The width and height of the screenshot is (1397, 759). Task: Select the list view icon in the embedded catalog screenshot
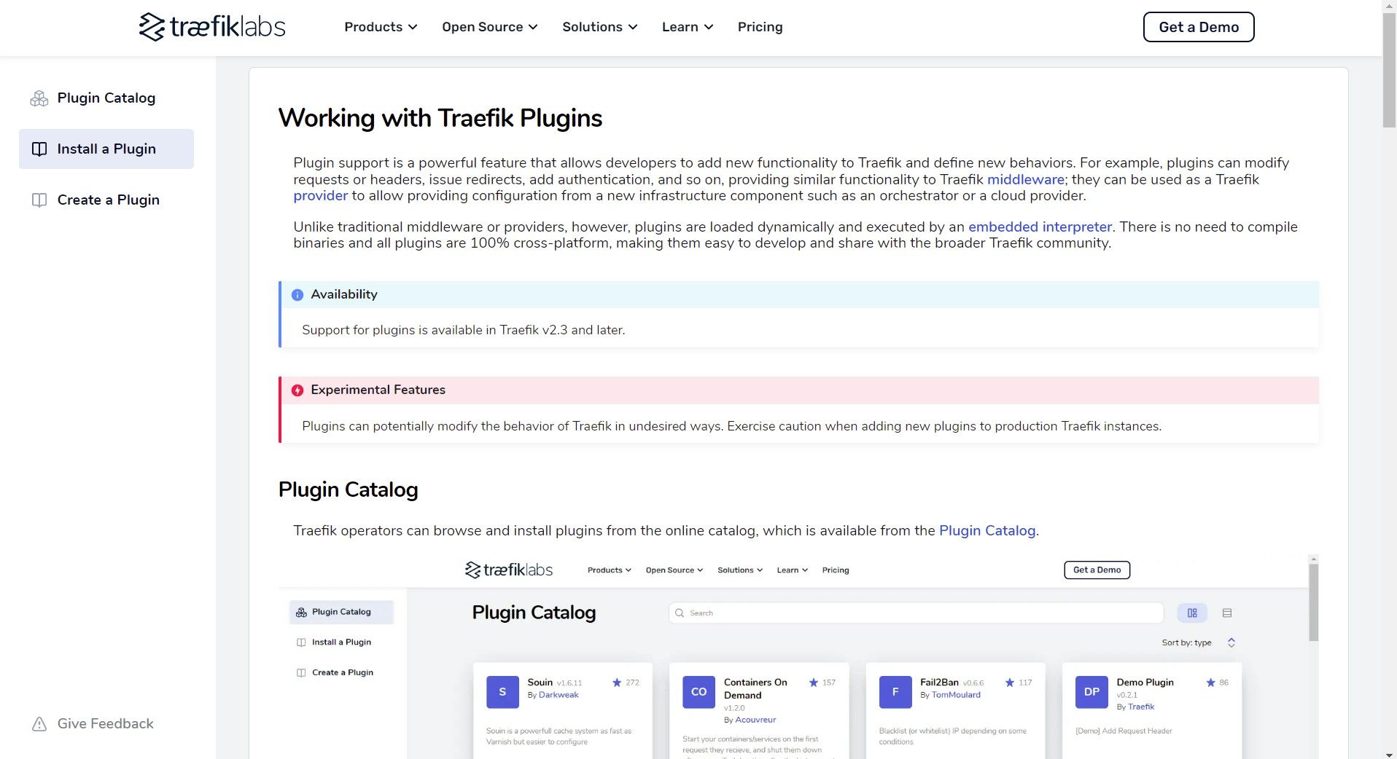(x=1227, y=613)
